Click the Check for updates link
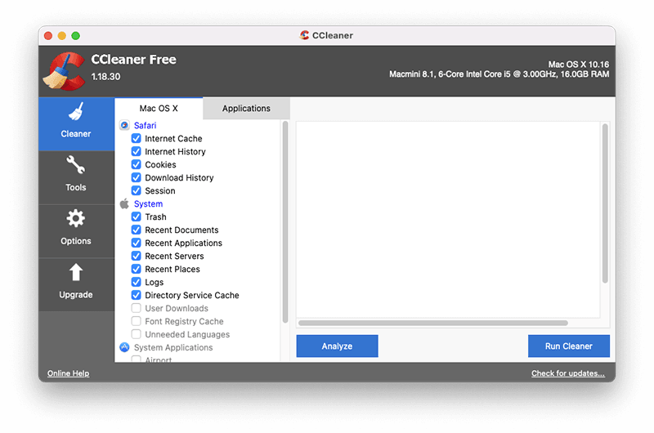Viewport: 654px width, 433px height. pyautogui.click(x=567, y=373)
